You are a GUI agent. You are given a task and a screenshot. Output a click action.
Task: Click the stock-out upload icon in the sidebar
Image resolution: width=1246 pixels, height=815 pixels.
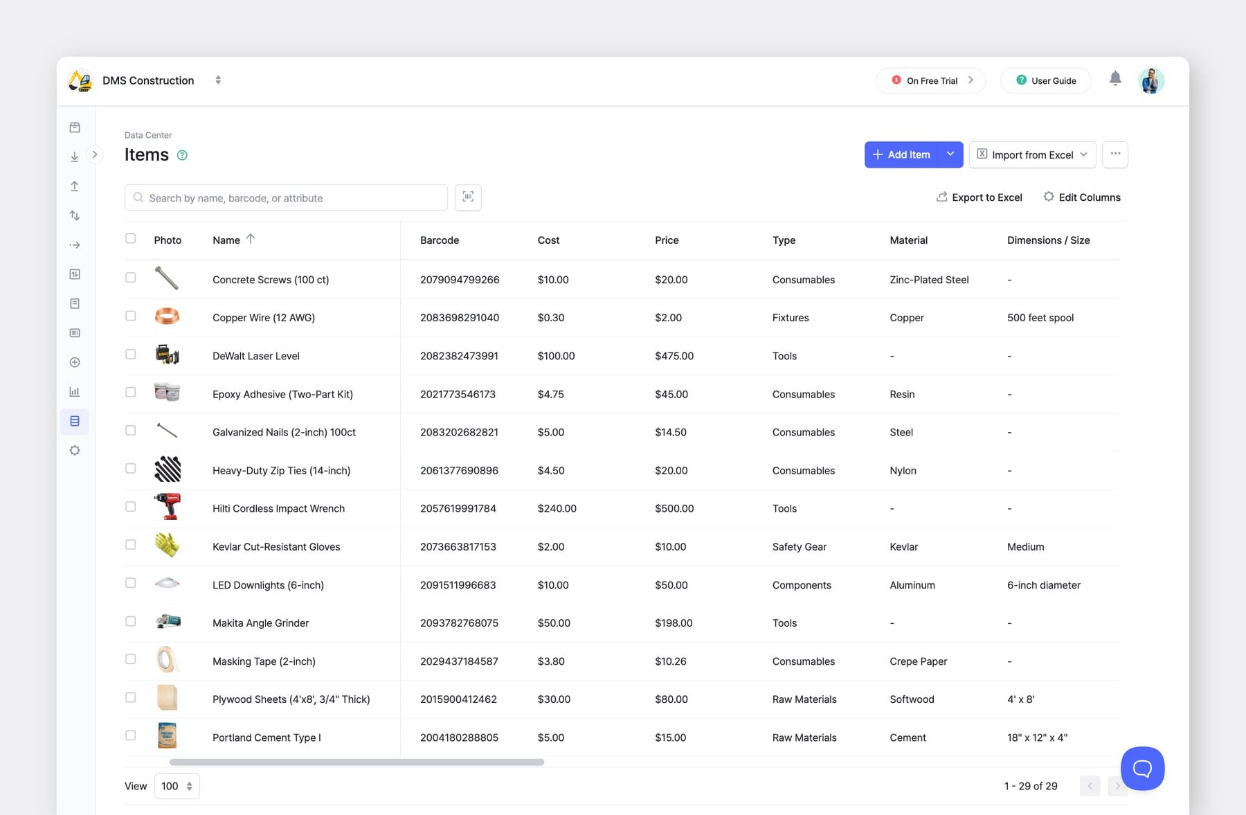[74, 186]
